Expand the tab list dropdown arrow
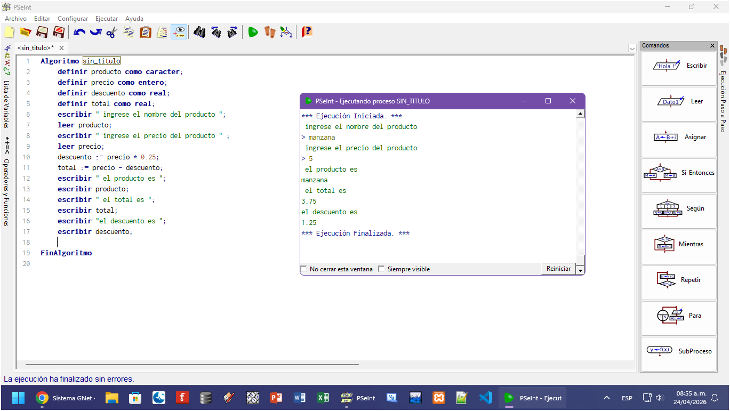Viewport: 730px width, 411px height. pyautogui.click(x=632, y=48)
